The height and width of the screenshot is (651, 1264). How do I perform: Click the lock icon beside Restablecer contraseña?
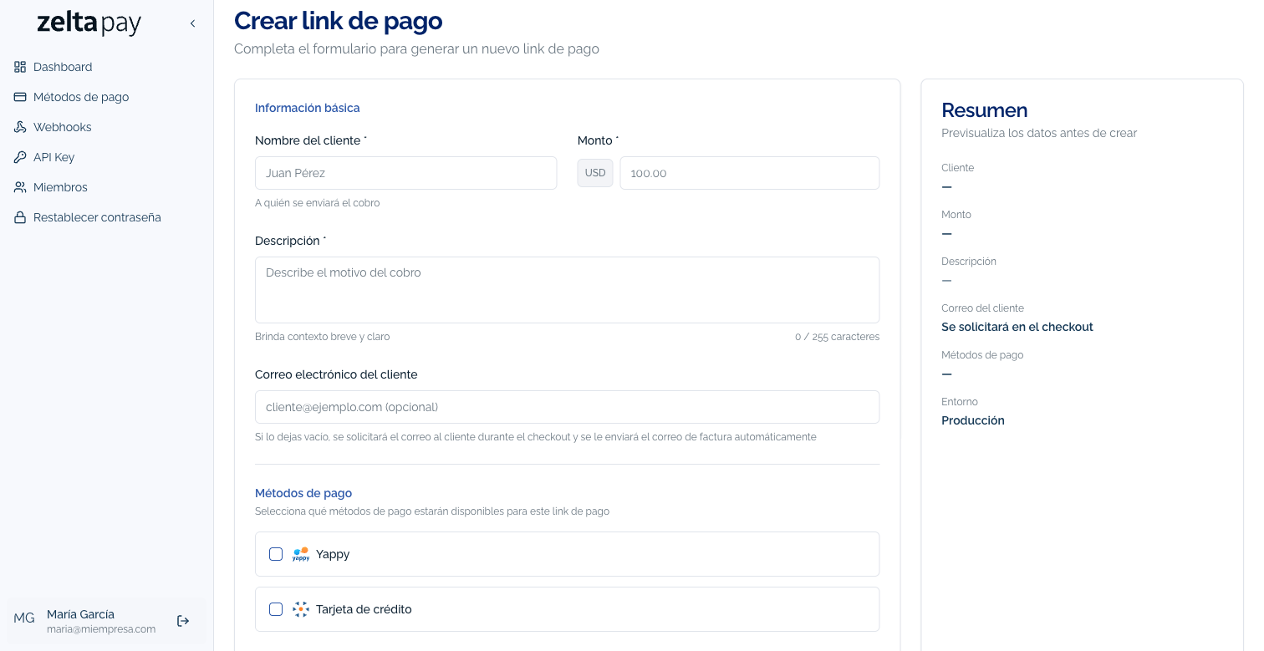click(x=19, y=217)
